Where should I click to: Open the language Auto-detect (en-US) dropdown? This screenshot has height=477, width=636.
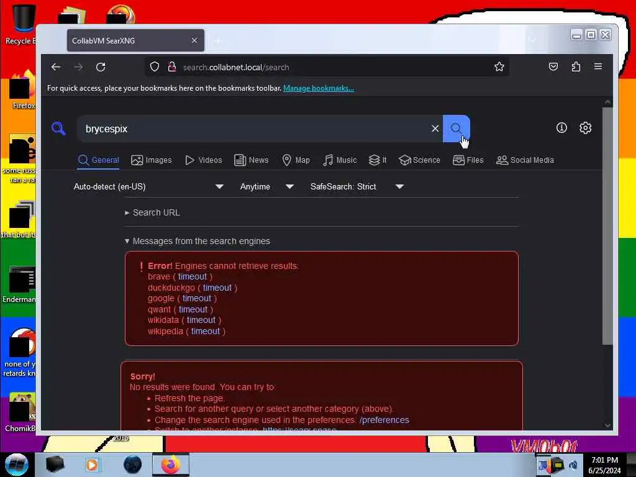coord(148,186)
